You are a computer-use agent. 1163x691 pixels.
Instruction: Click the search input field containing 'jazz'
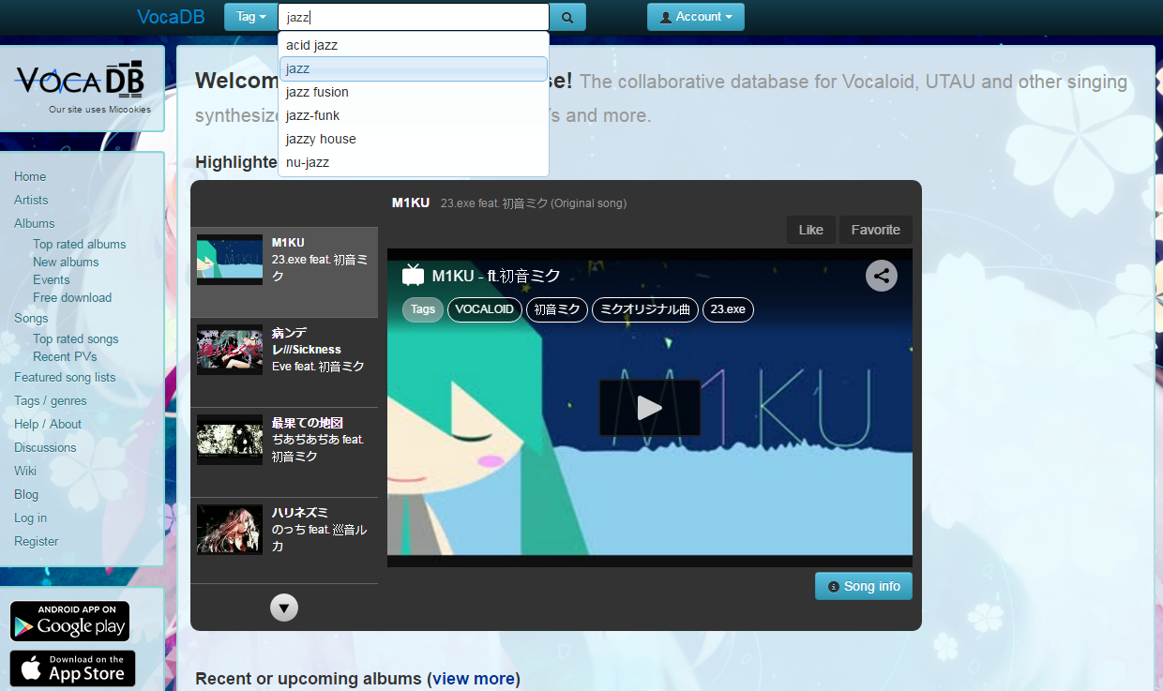coord(414,17)
